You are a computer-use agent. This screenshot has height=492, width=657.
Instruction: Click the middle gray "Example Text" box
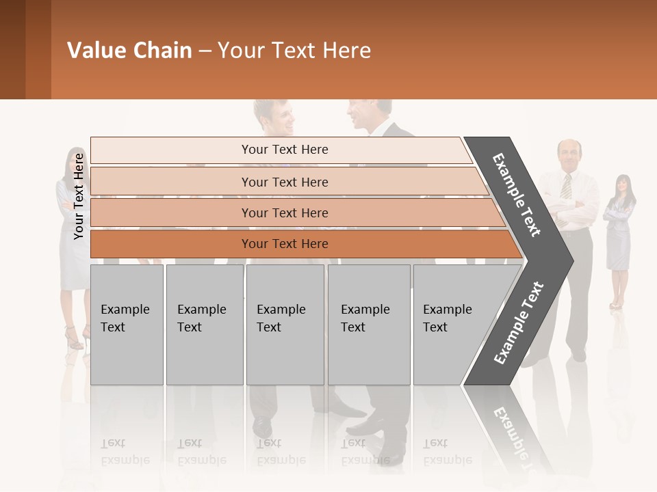(285, 324)
